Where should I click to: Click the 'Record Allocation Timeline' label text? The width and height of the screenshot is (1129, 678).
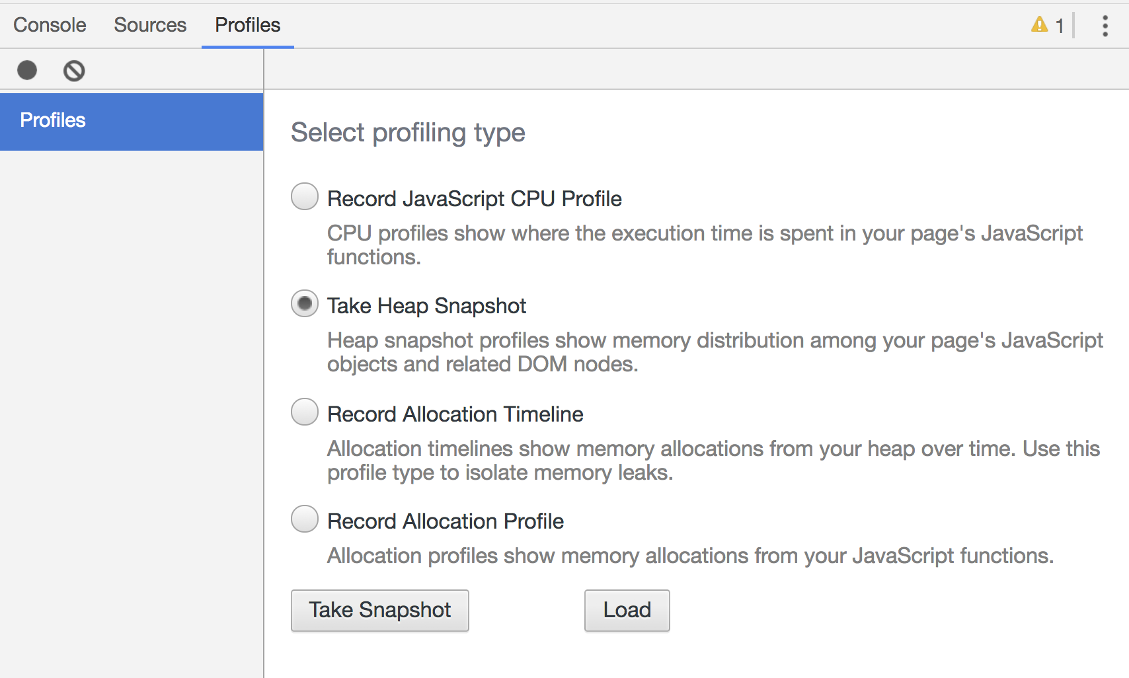coord(455,414)
